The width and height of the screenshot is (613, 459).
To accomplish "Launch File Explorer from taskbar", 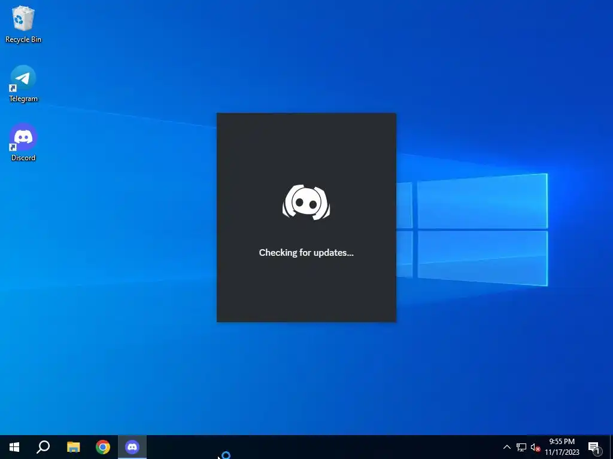I will pos(74,447).
